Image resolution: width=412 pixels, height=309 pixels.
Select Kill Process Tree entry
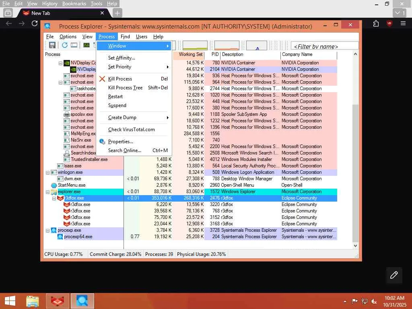click(x=134, y=88)
